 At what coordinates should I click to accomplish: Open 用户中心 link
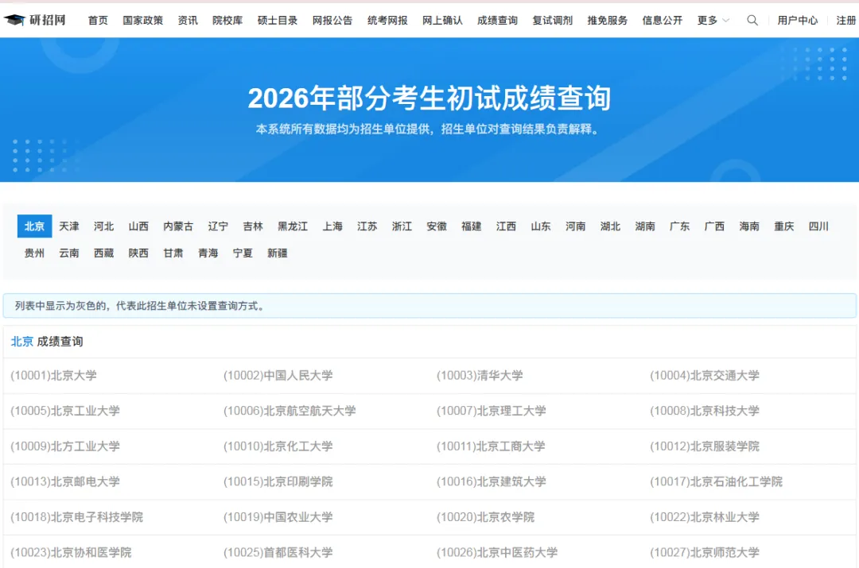coord(798,20)
